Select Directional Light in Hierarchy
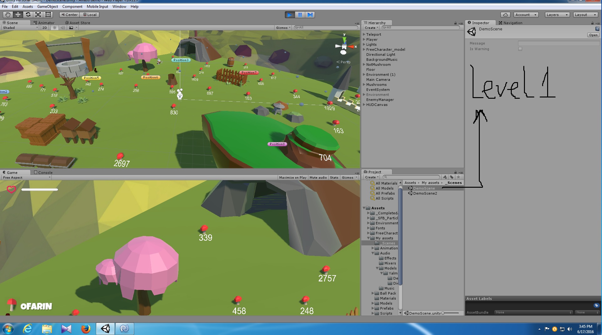 tap(381, 55)
